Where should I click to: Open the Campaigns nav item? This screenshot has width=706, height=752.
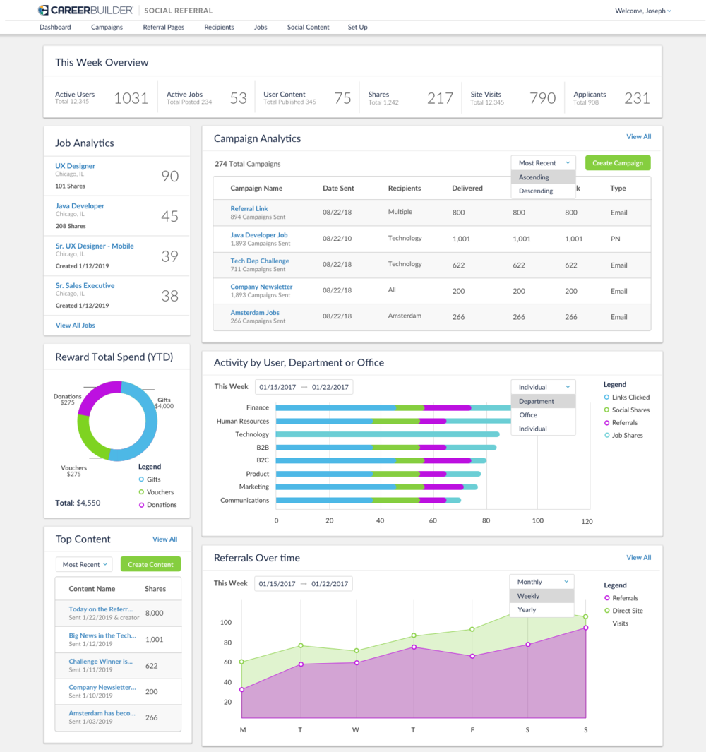(107, 27)
